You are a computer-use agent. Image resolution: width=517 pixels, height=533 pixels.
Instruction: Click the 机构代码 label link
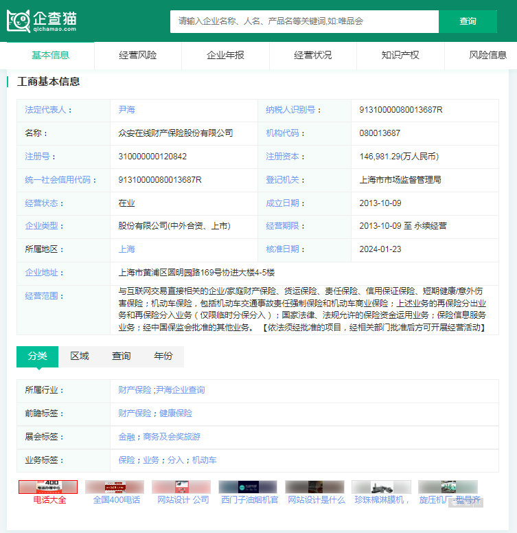[x=282, y=133]
